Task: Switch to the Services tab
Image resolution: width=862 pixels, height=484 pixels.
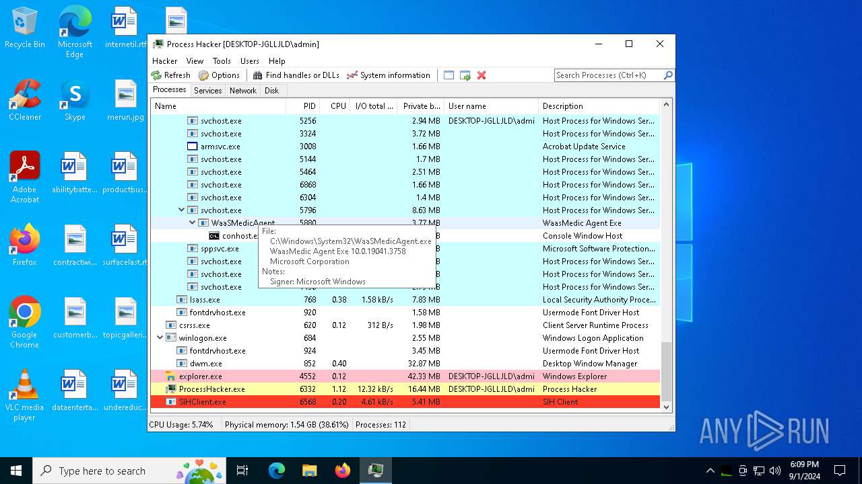Action: click(207, 91)
